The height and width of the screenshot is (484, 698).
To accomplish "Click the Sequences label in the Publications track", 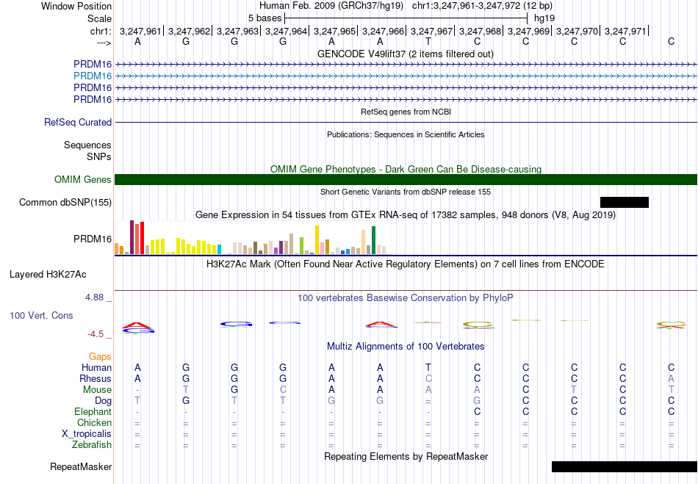I will click(87, 145).
